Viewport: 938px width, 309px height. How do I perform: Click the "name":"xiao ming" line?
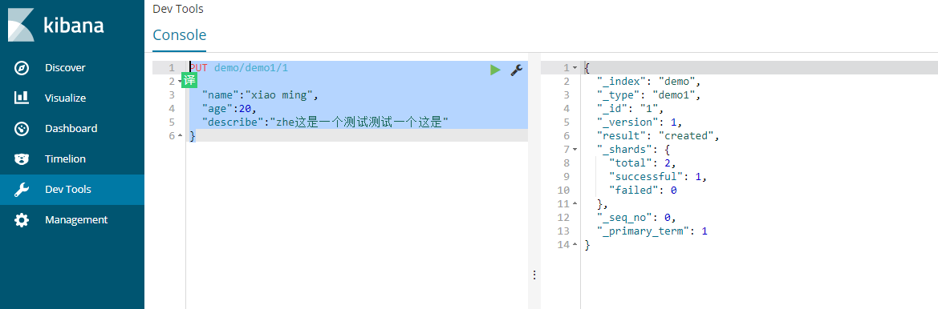pos(261,94)
